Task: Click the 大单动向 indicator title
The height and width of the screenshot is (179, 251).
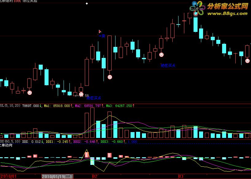Action: click(x=6, y=145)
